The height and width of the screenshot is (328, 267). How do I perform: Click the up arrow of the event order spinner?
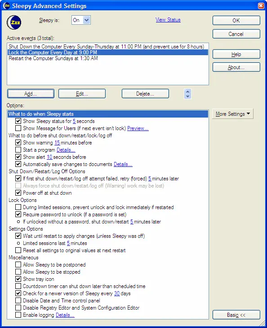(187, 92)
